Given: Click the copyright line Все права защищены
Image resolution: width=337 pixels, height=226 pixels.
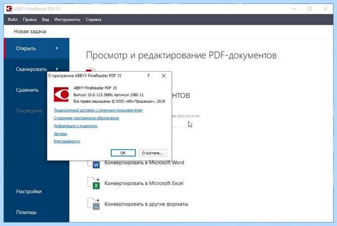Looking at the screenshot, I should (119, 102).
